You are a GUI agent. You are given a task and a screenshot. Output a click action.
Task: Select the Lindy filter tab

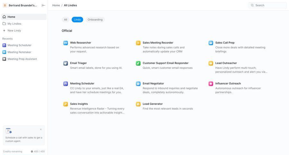click(77, 20)
